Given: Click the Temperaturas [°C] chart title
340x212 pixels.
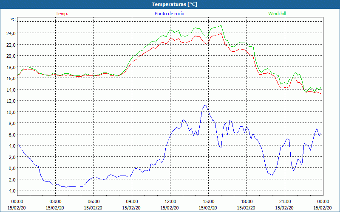Looking at the screenshot, I should [x=174, y=4].
